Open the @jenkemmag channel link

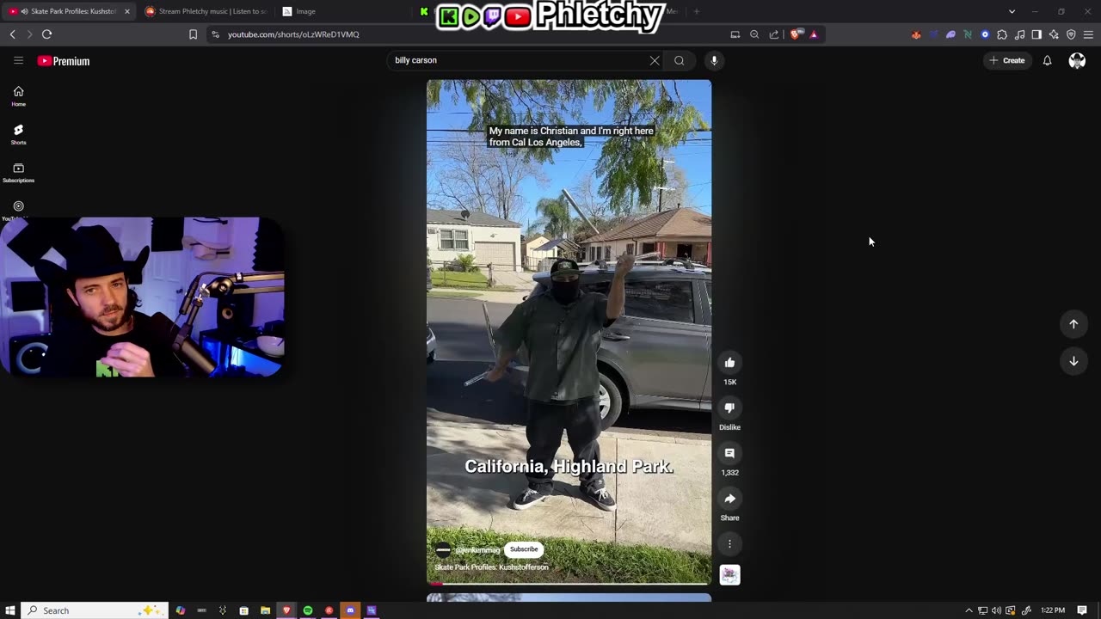[477, 550]
